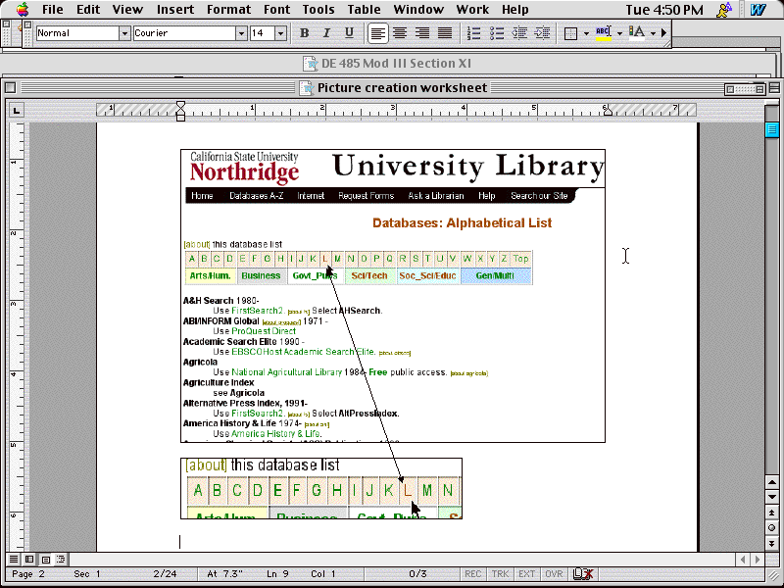Open the Tools menu
This screenshot has height=588, width=784.
pos(318,10)
